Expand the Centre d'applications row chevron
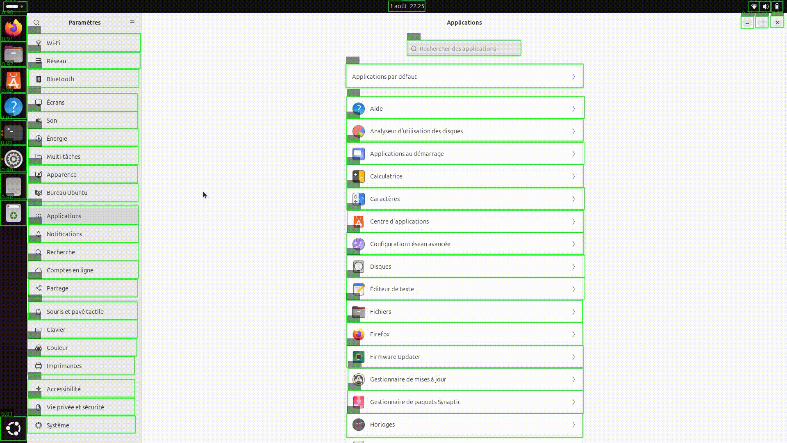Image resolution: width=787 pixels, height=443 pixels. [573, 221]
